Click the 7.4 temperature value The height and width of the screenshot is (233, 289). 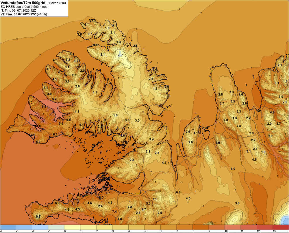point(114,212)
